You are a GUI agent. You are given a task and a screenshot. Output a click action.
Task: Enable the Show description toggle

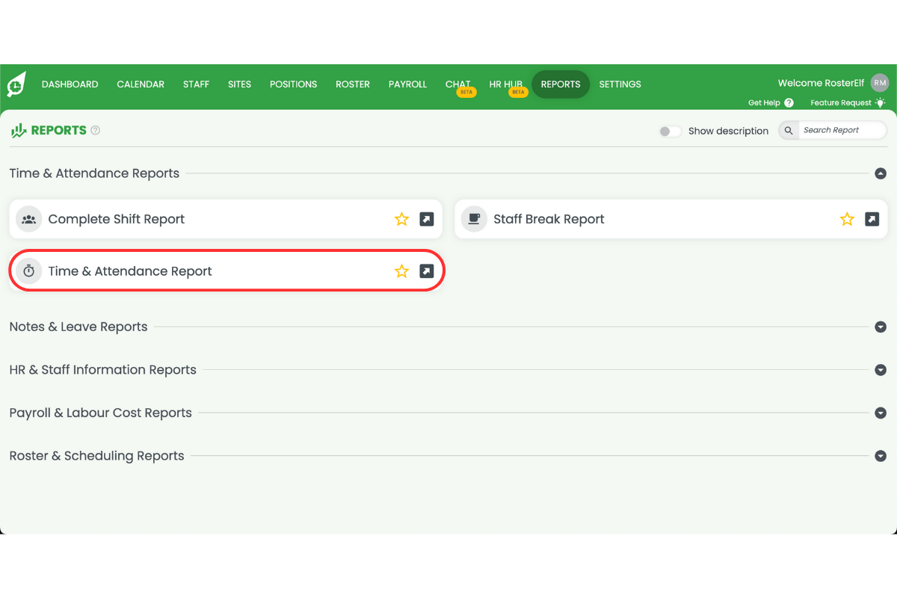tap(670, 130)
